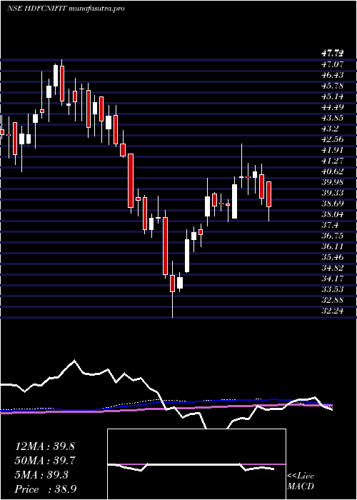Click the 36.11 price axis label
The image size is (357, 500).
click(x=333, y=246)
